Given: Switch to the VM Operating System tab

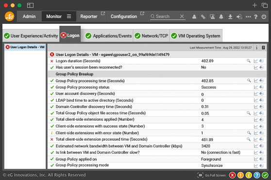Looking at the screenshot, I should pos(196,36).
